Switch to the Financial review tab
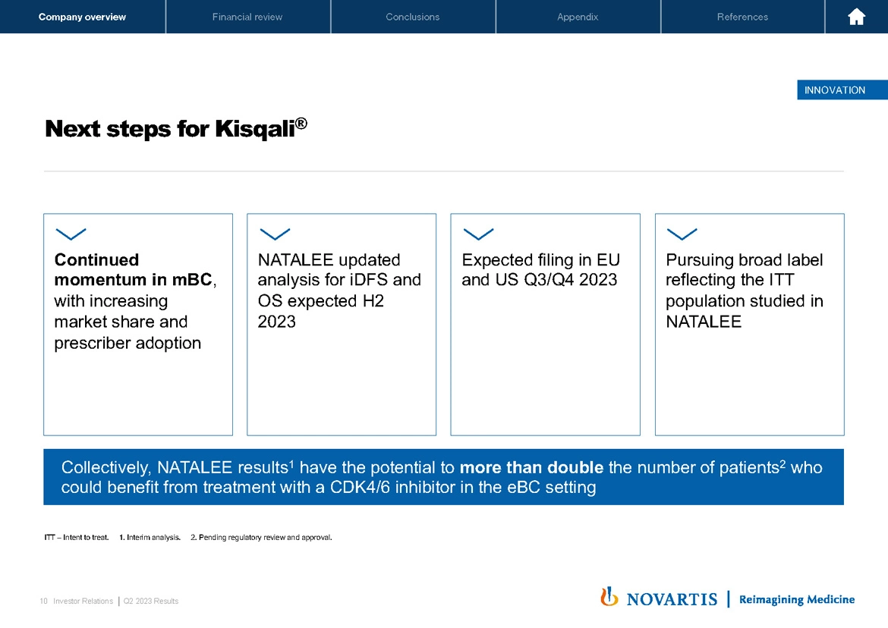 click(x=247, y=17)
